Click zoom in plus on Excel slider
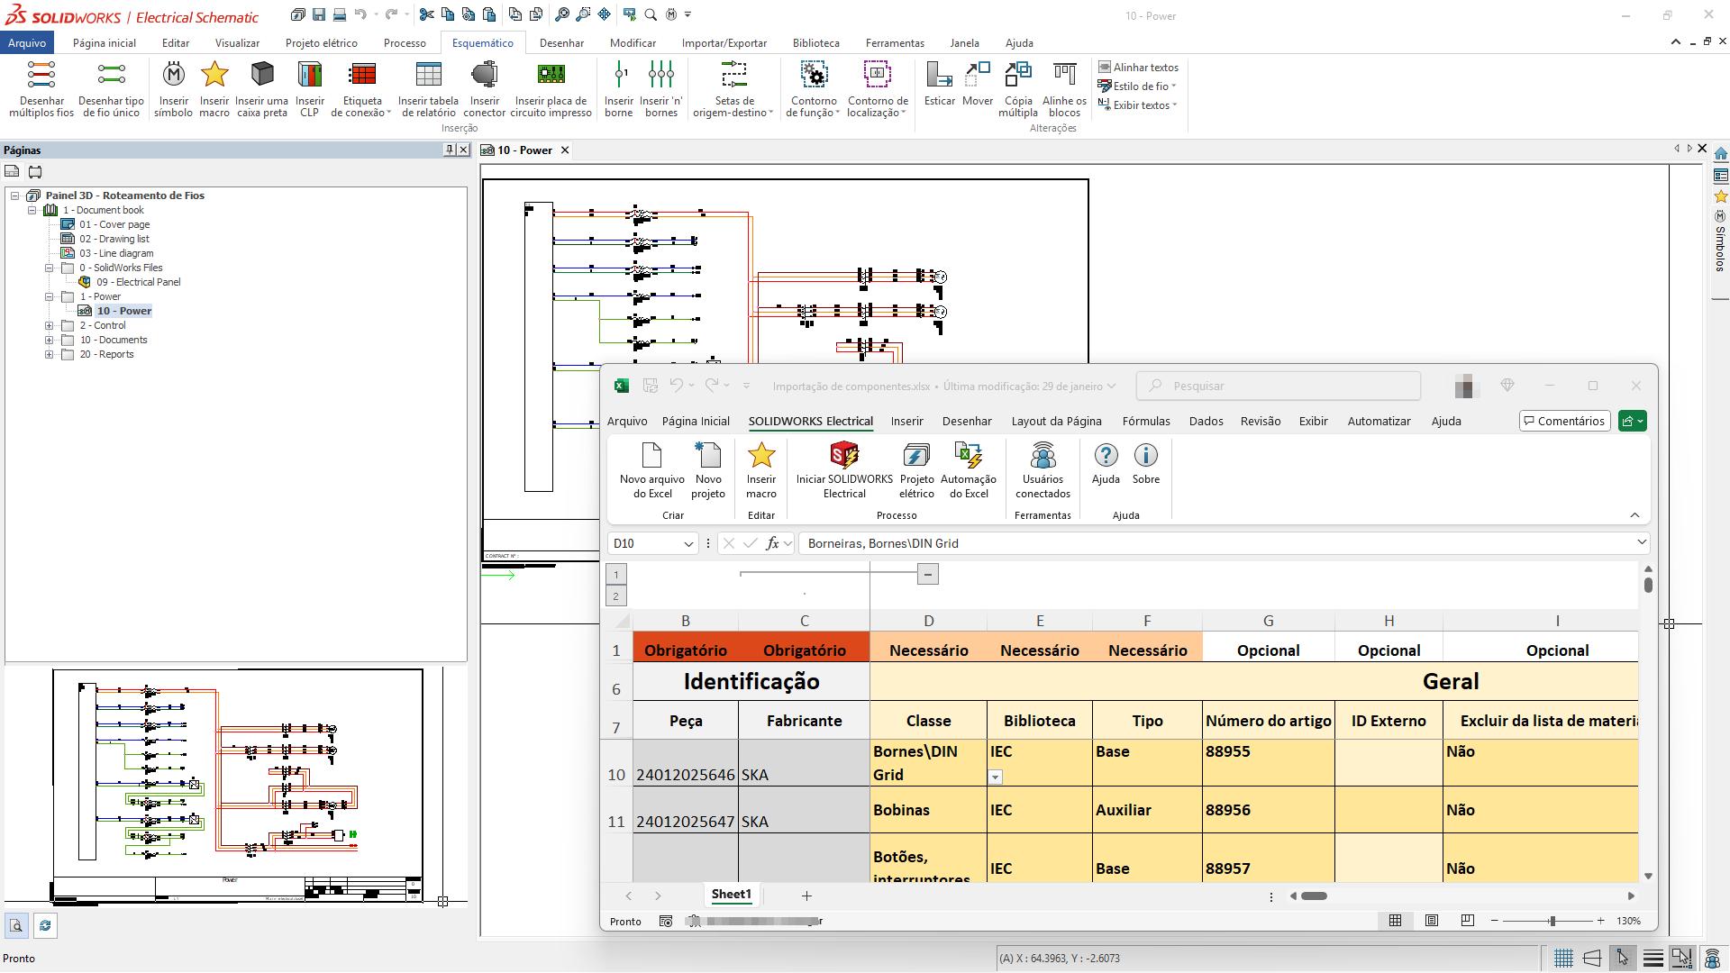1730x973 pixels. [1600, 921]
